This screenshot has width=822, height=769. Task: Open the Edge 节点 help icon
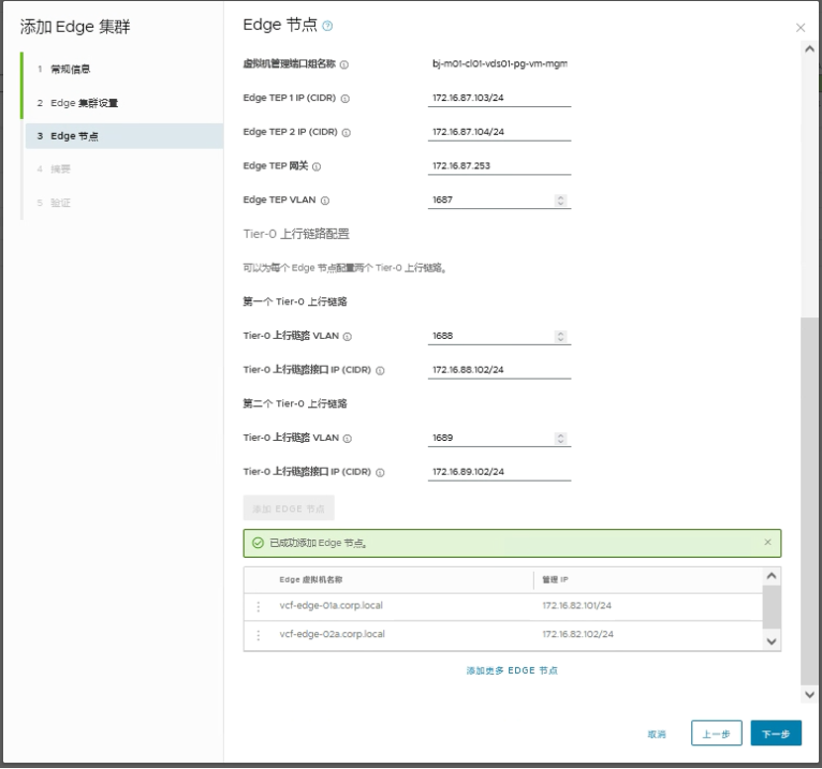coord(328,26)
